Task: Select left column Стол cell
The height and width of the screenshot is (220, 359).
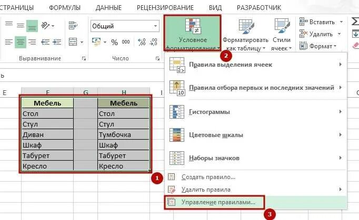Action: 47,113
